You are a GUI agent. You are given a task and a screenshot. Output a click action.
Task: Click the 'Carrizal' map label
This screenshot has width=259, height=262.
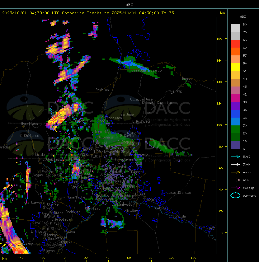pos(92,208)
